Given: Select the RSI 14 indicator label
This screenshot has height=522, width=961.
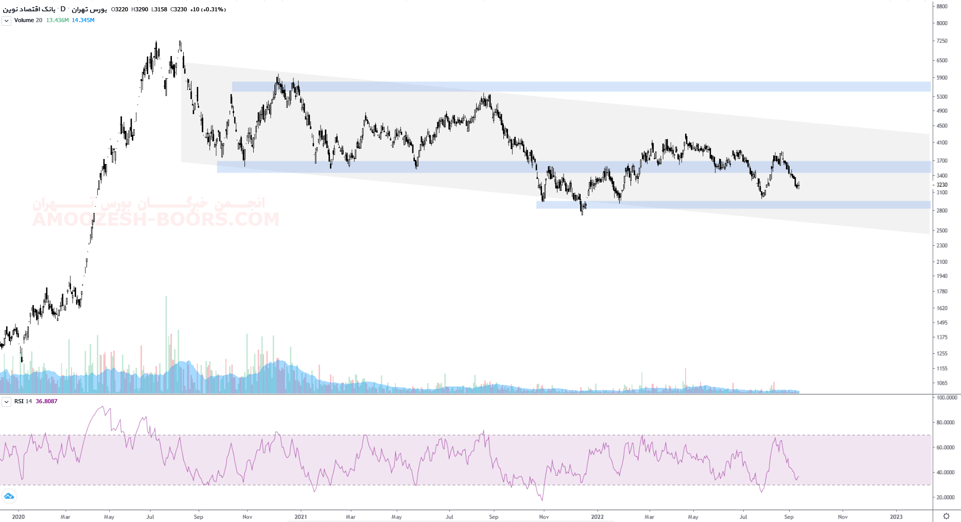Looking at the screenshot, I should click(x=23, y=402).
